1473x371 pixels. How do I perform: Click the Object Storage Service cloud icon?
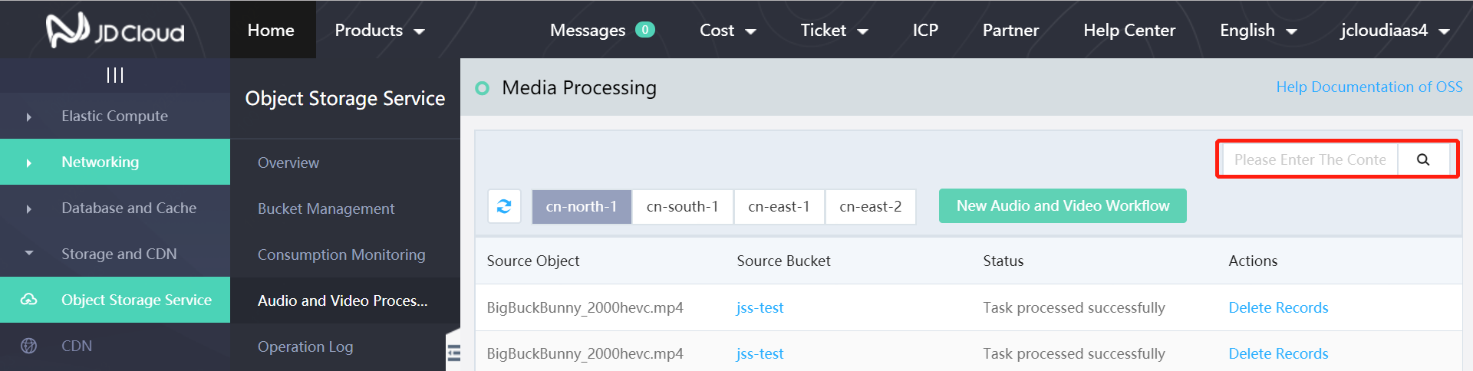tap(29, 300)
